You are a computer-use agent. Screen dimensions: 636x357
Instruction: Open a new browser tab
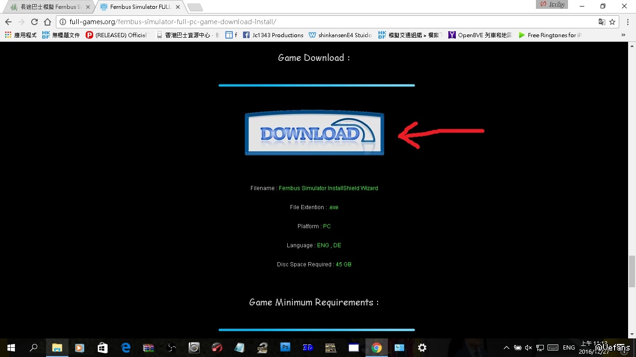coord(195,7)
